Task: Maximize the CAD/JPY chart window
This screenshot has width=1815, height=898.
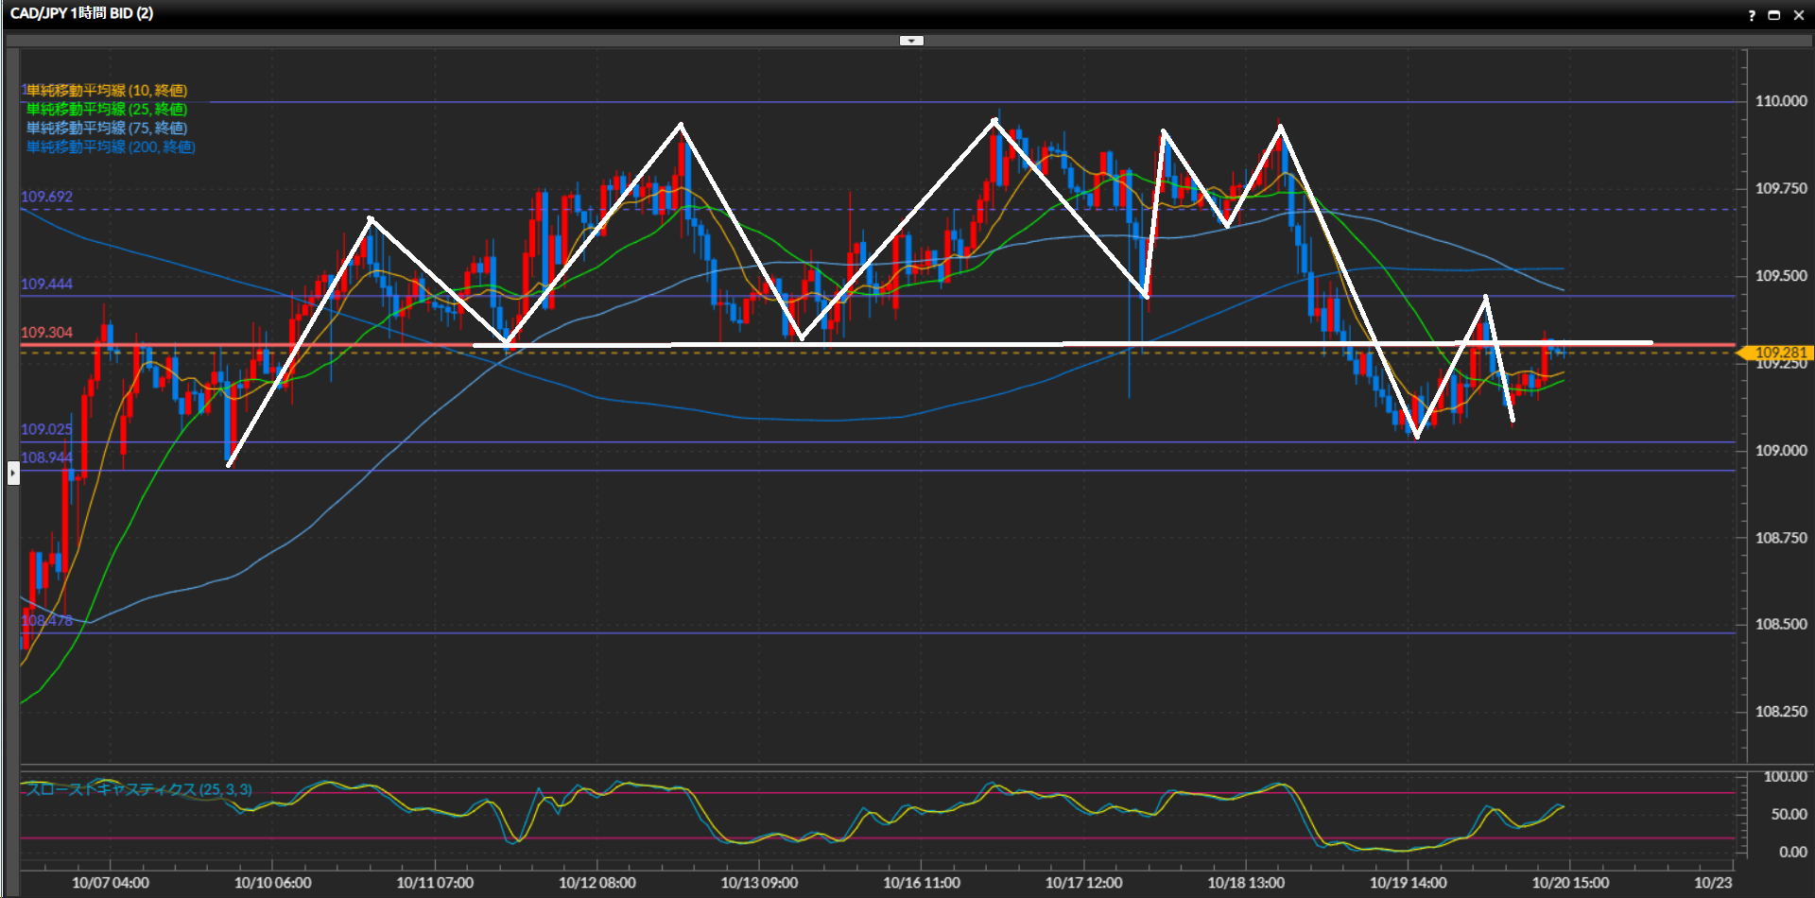Action: (1774, 15)
